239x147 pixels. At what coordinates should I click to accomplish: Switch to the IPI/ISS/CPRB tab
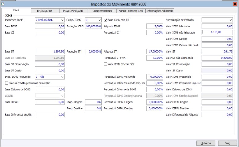45,11
